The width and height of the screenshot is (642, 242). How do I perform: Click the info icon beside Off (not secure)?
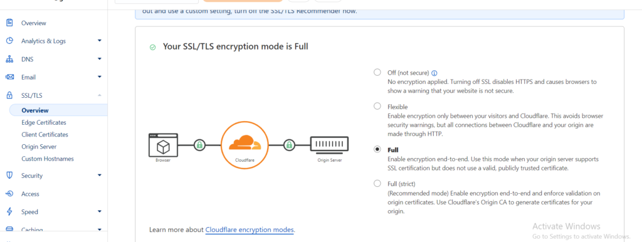pos(434,73)
